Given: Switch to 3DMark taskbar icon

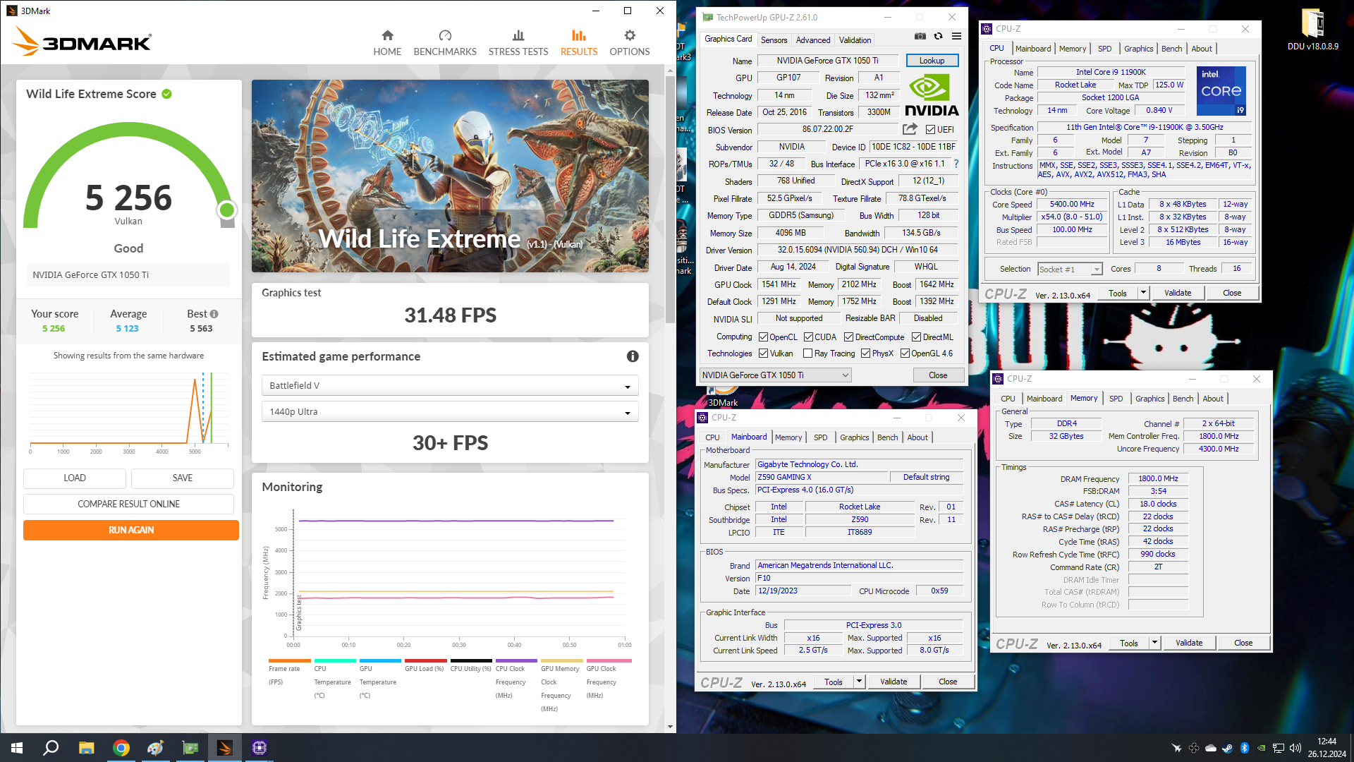Looking at the screenshot, I should coord(225,748).
